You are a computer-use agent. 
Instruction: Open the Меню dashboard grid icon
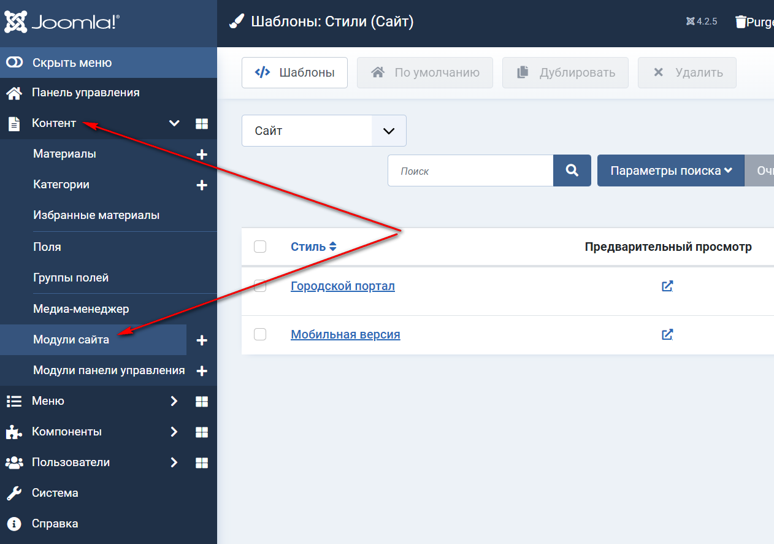[202, 402]
